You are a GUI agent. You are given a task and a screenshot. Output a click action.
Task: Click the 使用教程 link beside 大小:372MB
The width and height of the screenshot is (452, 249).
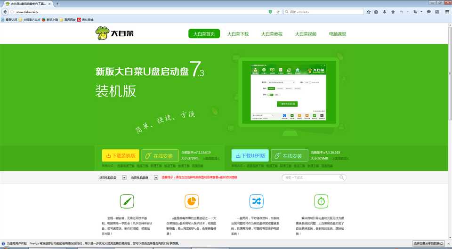tap(211, 159)
